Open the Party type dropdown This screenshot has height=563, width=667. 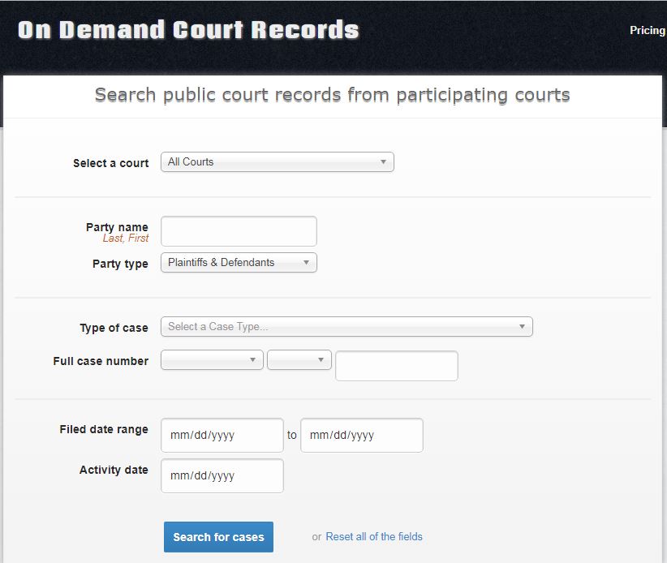[239, 262]
